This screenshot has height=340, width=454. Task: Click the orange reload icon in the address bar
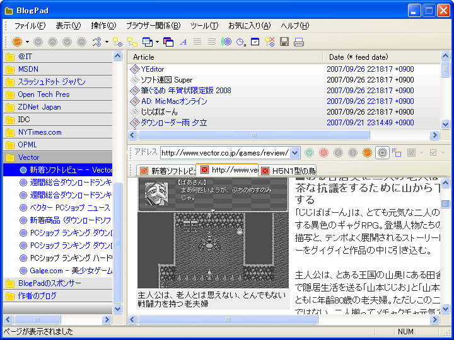tap(367, 152)
